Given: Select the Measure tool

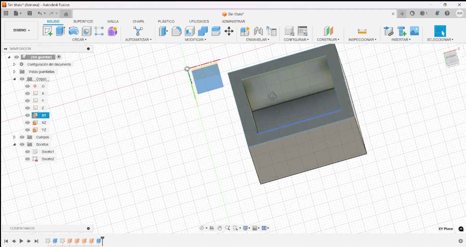Looking at the screenshot, I should (362, 31).
